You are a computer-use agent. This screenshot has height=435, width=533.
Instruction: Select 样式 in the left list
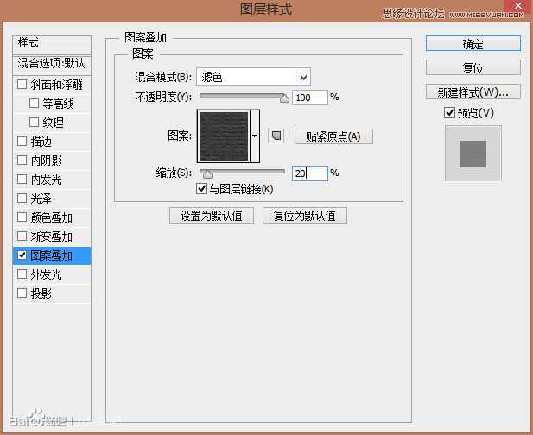point(52,43)
